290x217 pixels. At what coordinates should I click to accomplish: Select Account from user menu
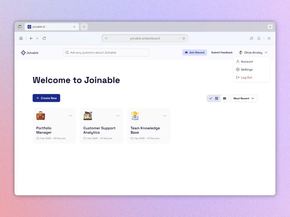point(251,62)
